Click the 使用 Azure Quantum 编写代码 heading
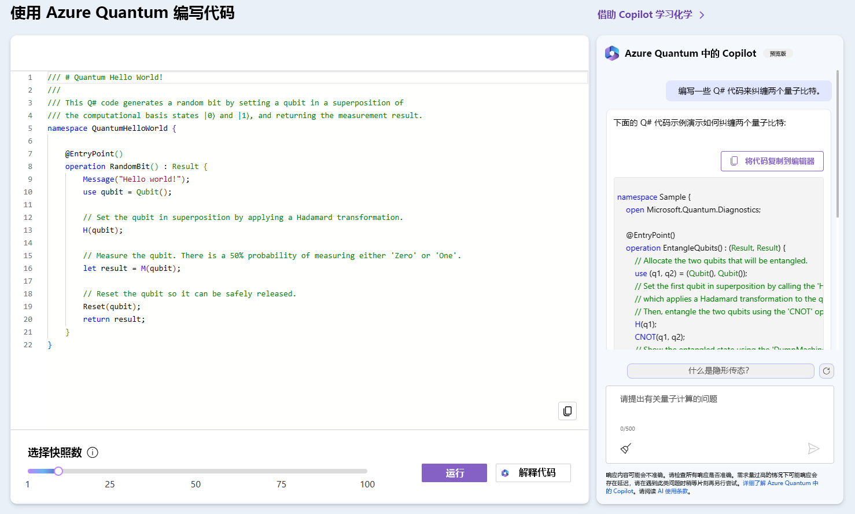Viewport: 855px width, 514px height. pyautogui.click(x=123, y=13)
